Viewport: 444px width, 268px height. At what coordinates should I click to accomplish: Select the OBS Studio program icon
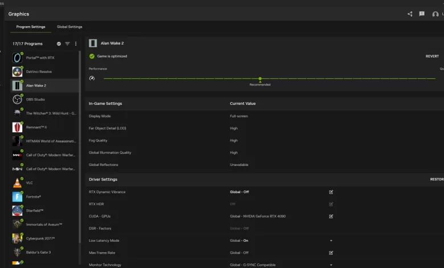click(17, 99)
